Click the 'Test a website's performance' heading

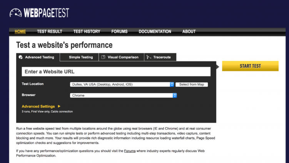point(64,45)
